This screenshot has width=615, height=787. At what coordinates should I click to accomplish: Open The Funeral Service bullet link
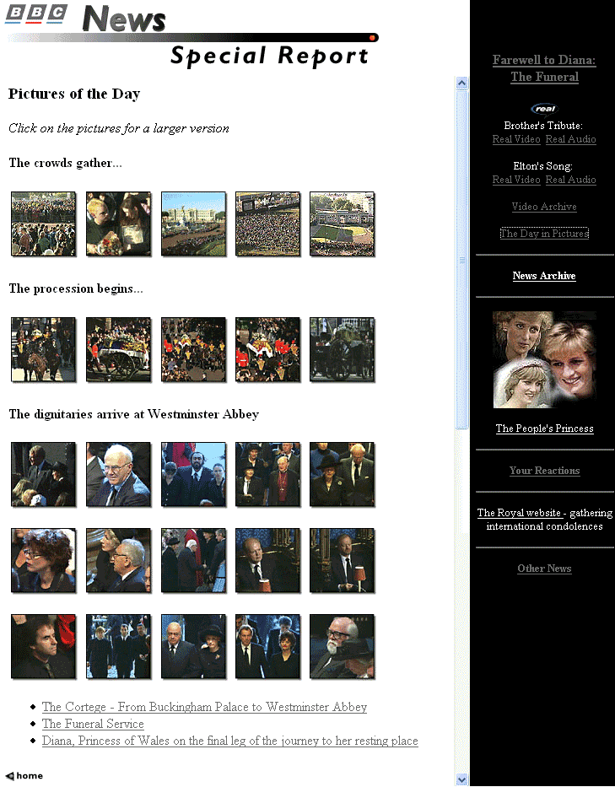pos(93,724)
